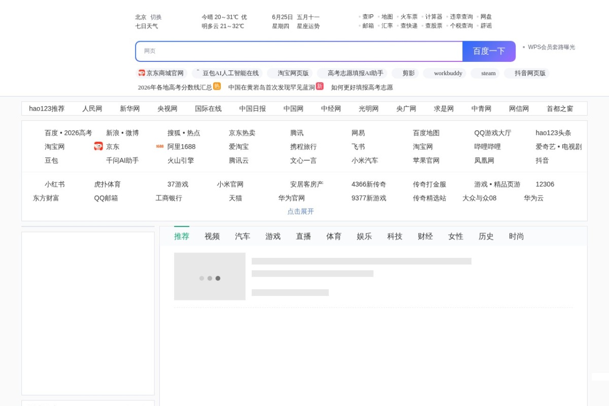Select the 视频 news tab
609x406 pixels.
click(x=212, y=236)
